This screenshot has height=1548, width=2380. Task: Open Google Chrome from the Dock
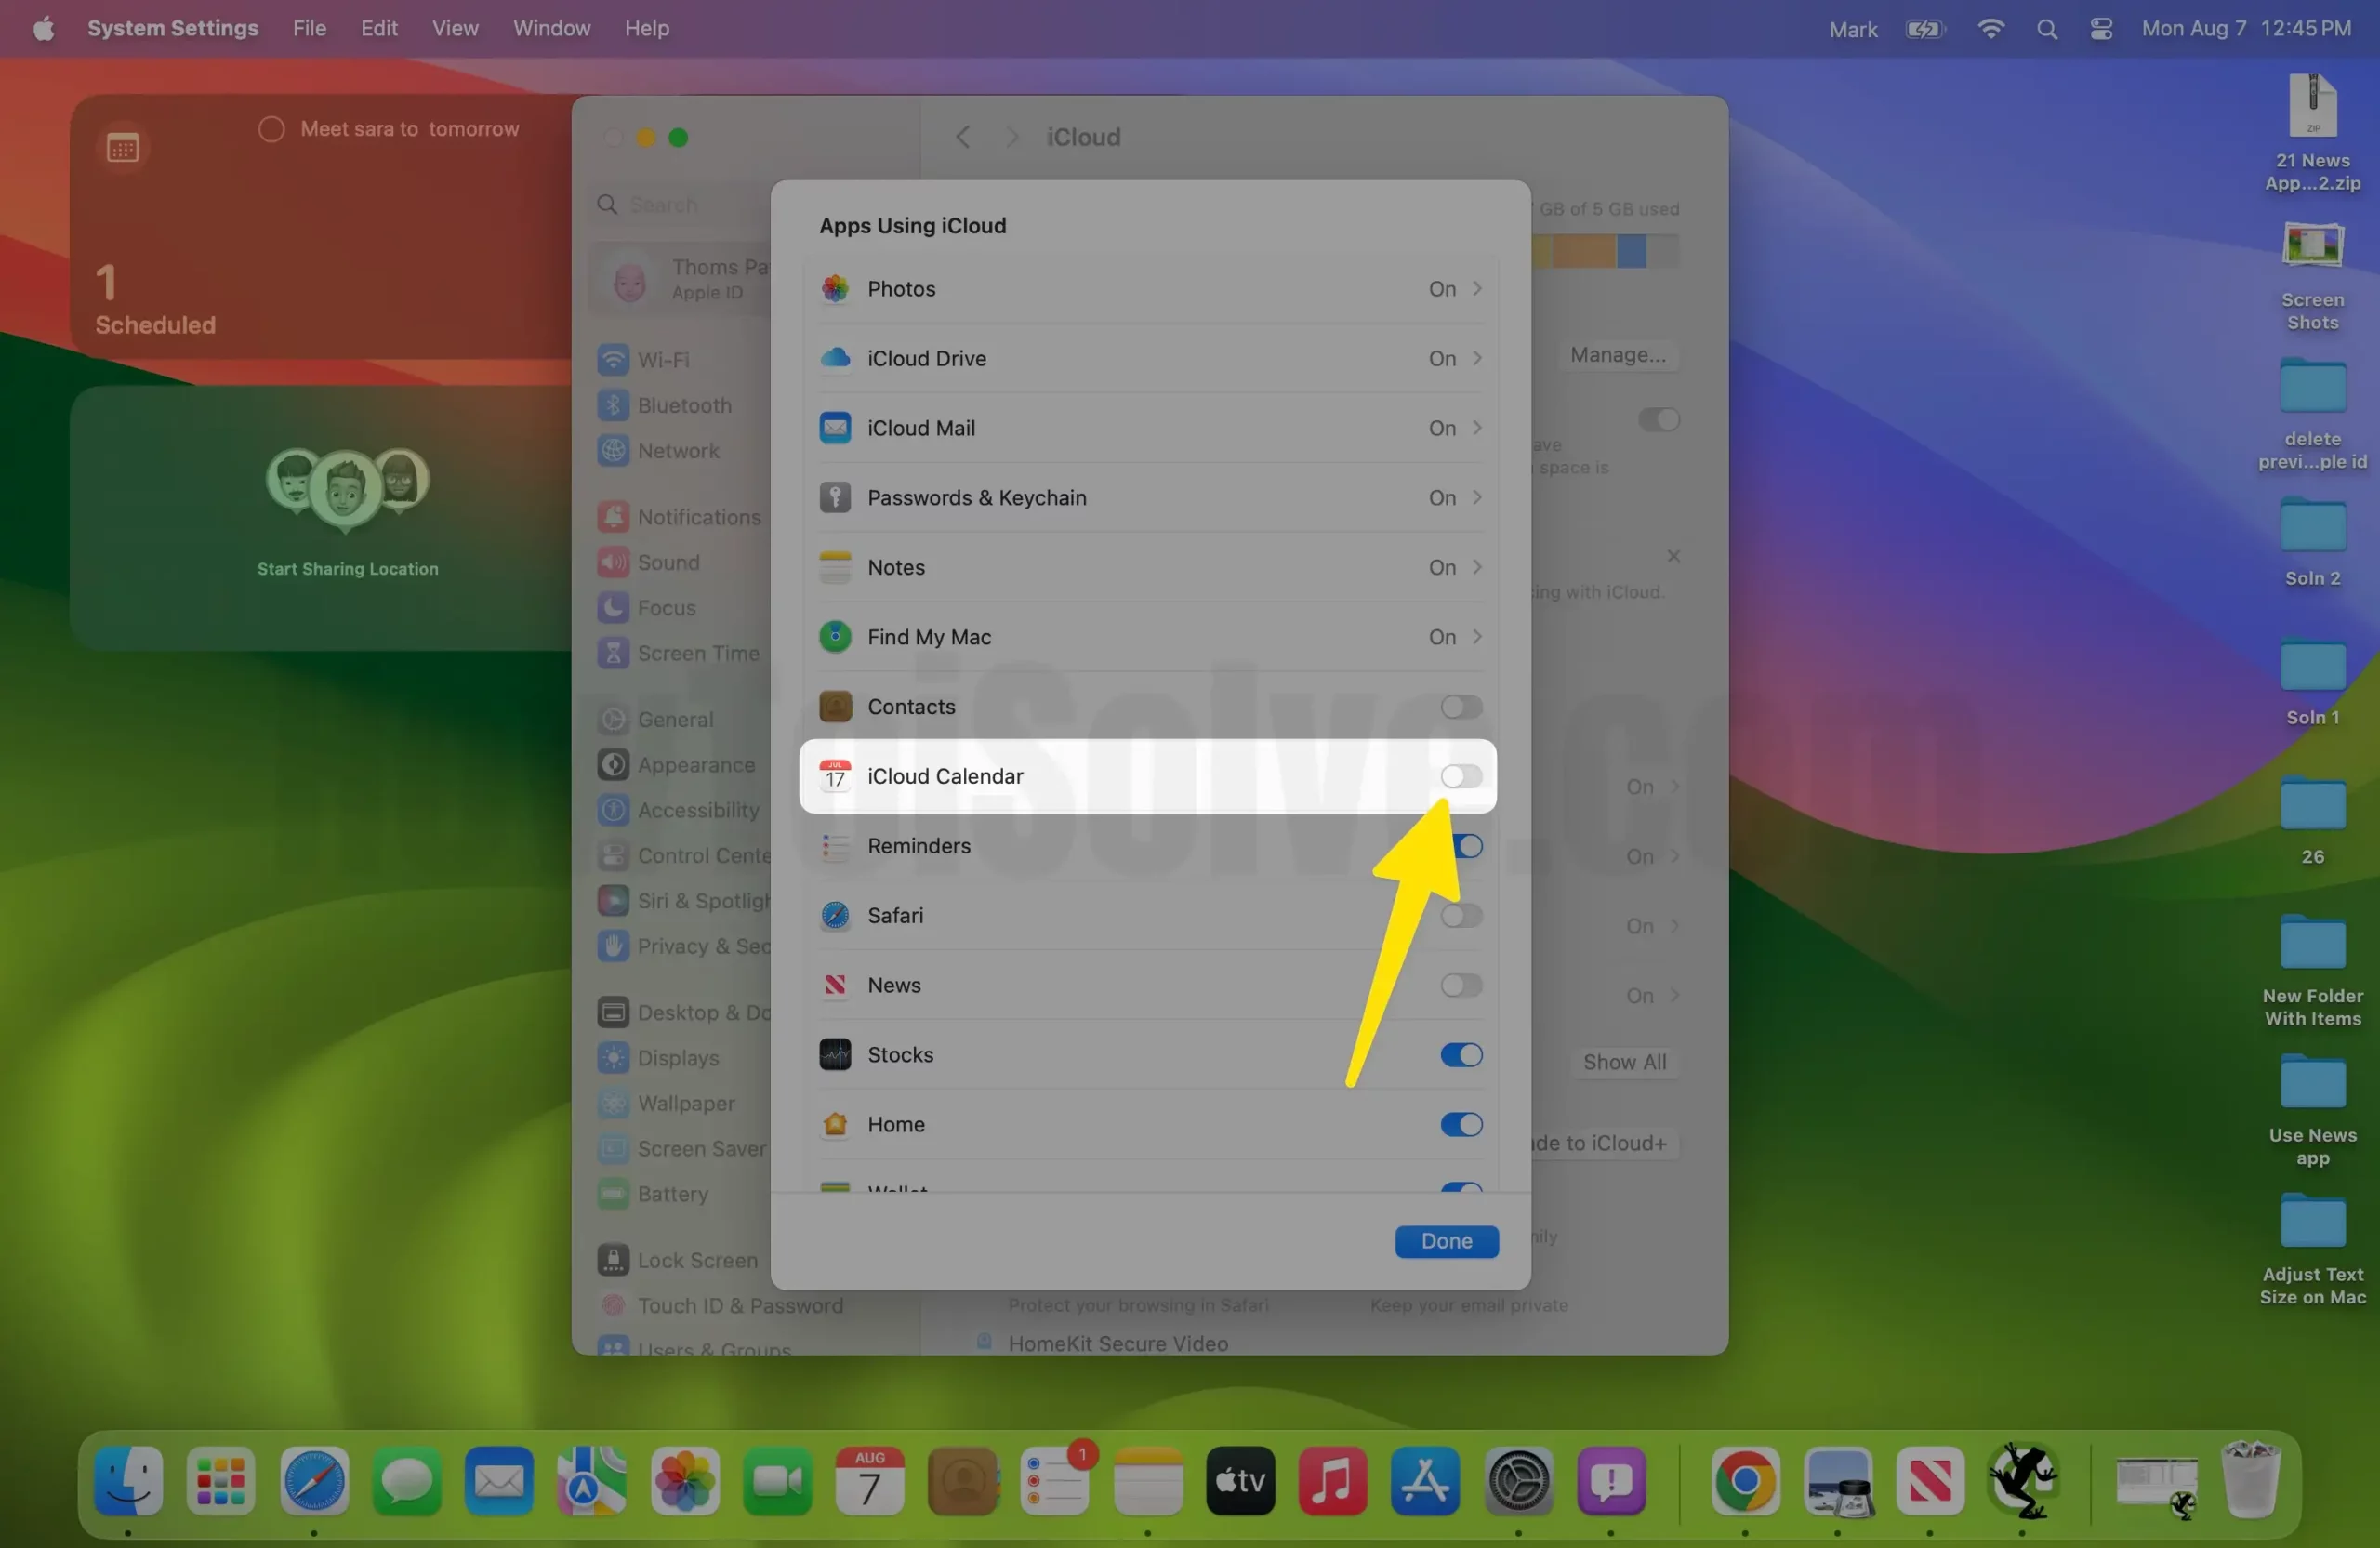pos(1745,1482)
